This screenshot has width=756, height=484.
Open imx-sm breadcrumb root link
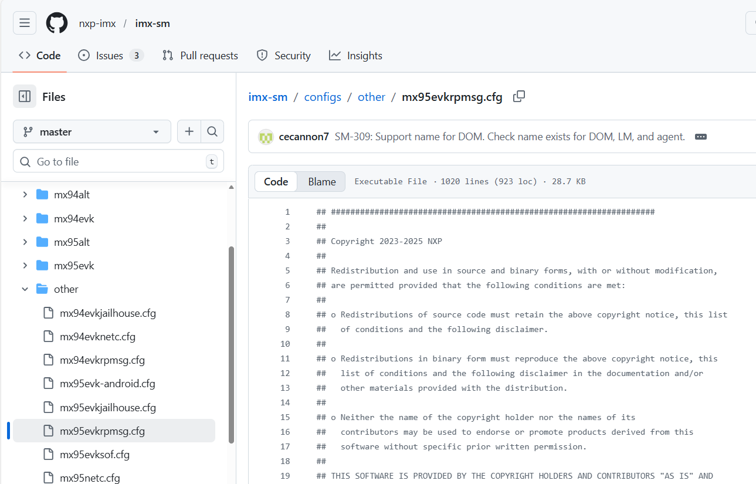tap(268, 97)
